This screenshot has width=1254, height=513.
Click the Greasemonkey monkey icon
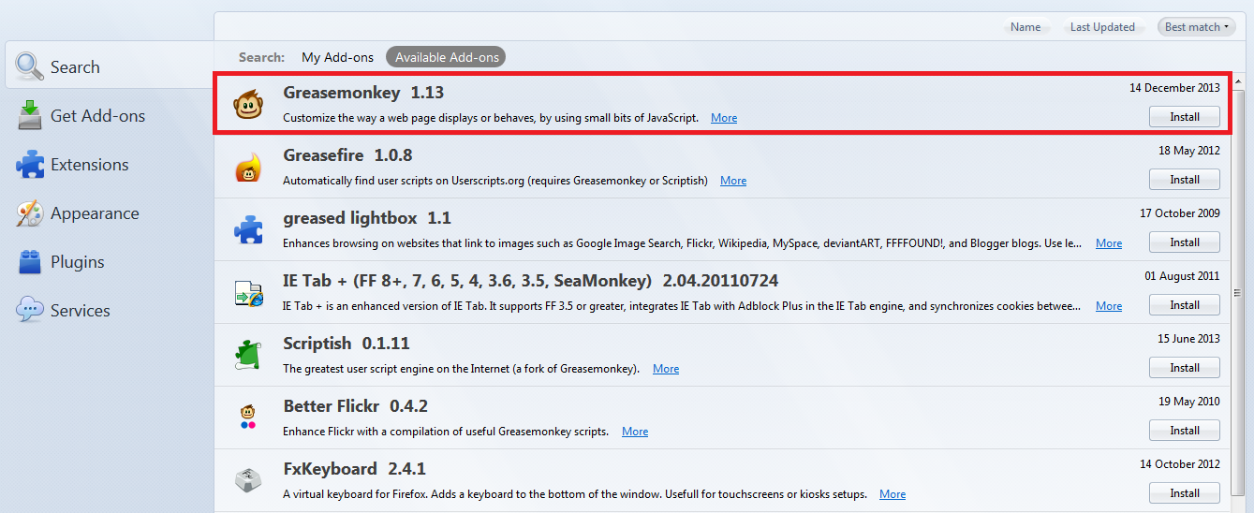click(x=248, y=104)
